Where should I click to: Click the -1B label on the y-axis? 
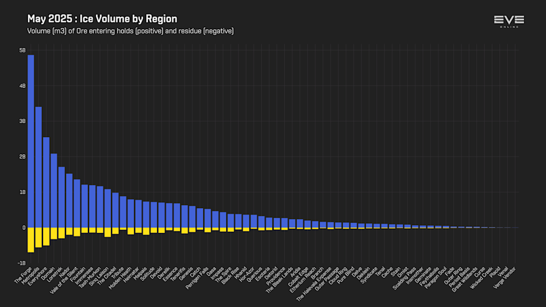pos(22,263)
